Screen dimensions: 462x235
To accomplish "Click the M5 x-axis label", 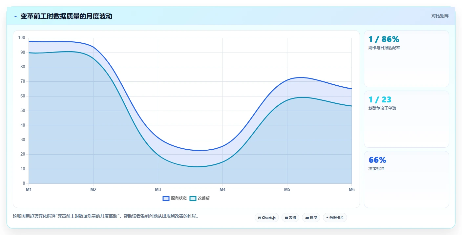I will [287, 190].
